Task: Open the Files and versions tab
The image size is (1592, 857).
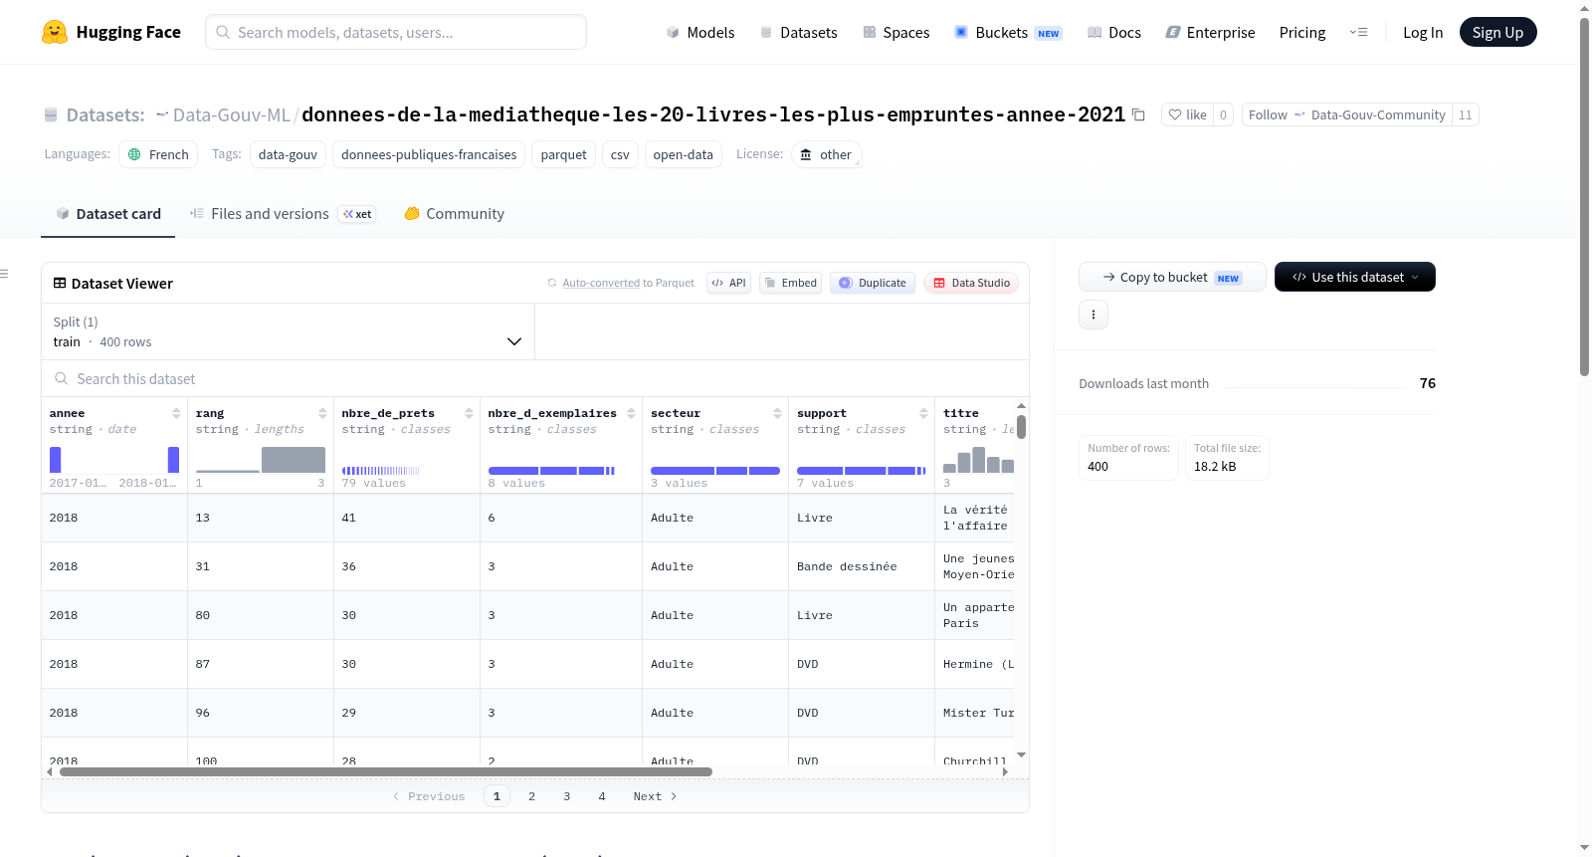Action: [283, 214]
